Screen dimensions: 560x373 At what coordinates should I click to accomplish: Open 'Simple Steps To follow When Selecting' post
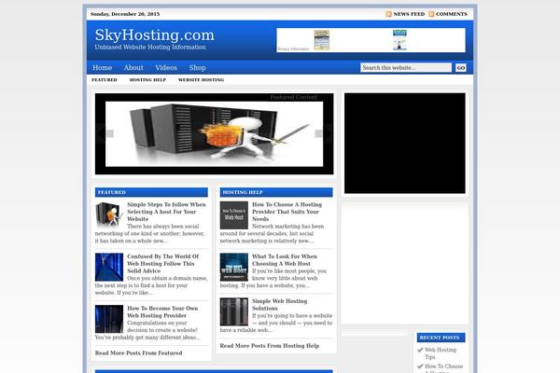pos(166,212)
